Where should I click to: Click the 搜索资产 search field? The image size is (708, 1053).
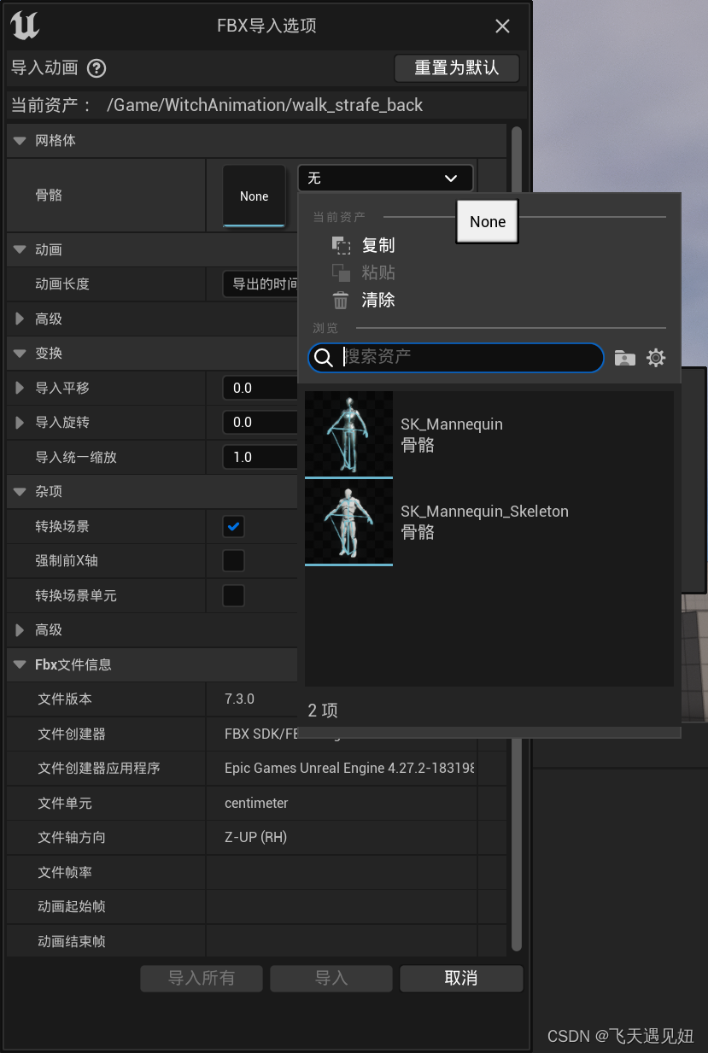(456, 358)
